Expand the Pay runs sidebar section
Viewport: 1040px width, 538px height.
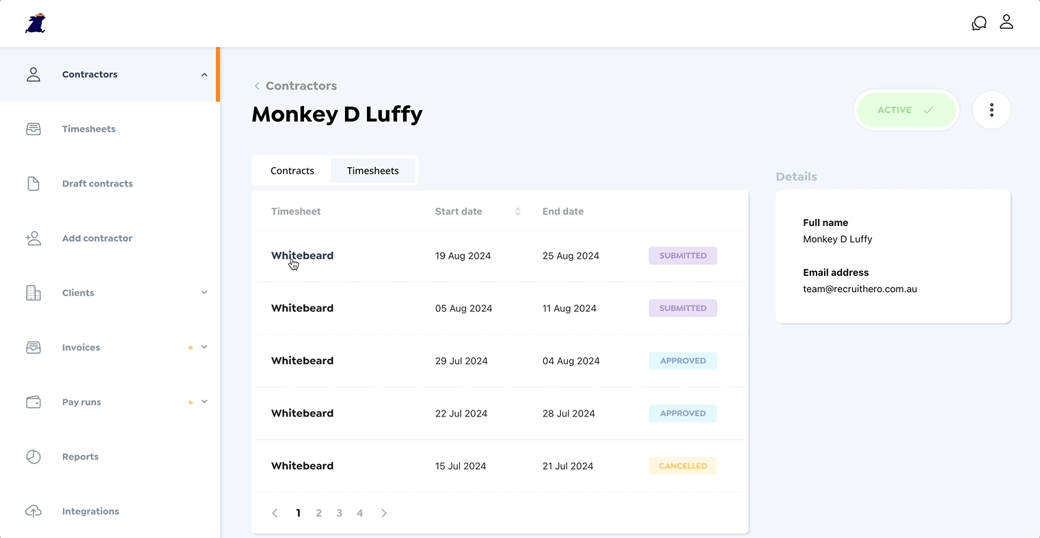pos(204,402)
